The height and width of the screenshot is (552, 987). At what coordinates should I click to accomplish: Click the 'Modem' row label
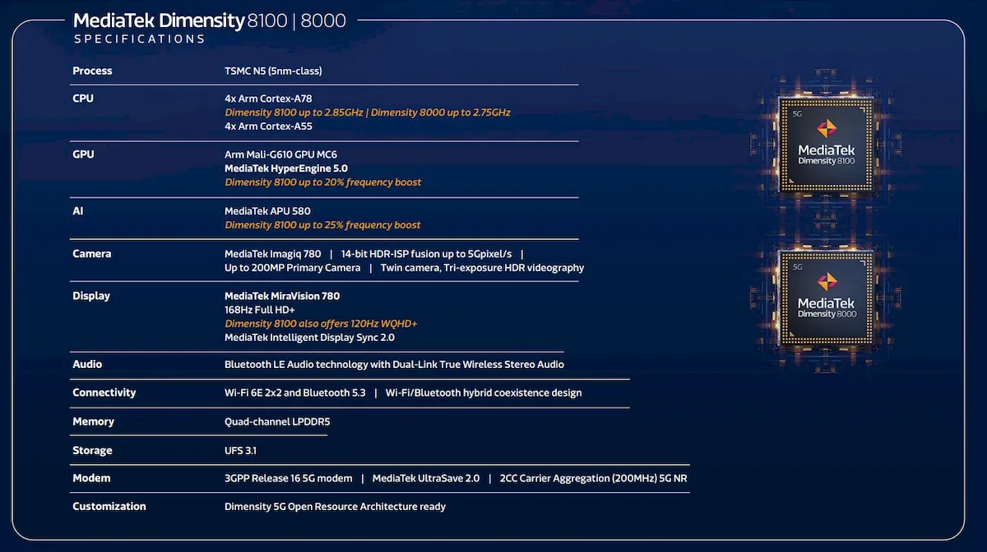pyautogui.click(x=91, y=478)
